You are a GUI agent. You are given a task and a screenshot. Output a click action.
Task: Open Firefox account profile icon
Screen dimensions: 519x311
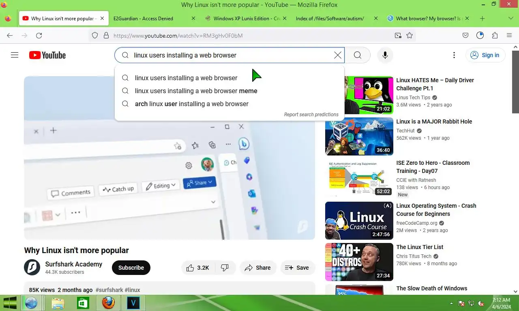(x=480, y=36)
